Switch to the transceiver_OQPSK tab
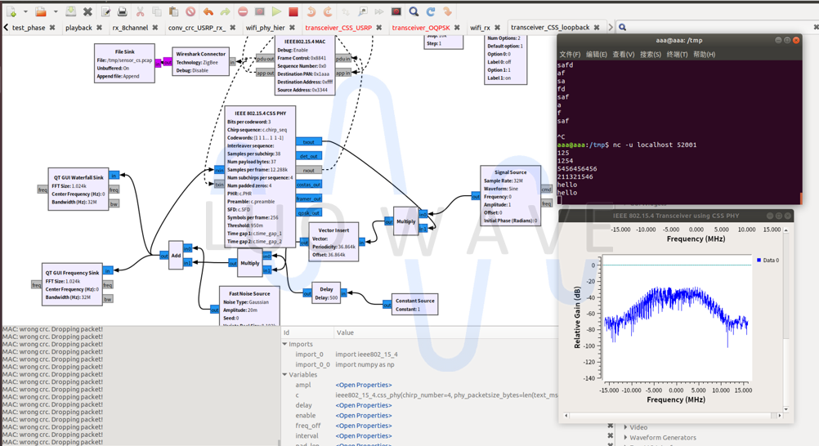This screenshot has width=819, height=446. click(x=420, y=28)
